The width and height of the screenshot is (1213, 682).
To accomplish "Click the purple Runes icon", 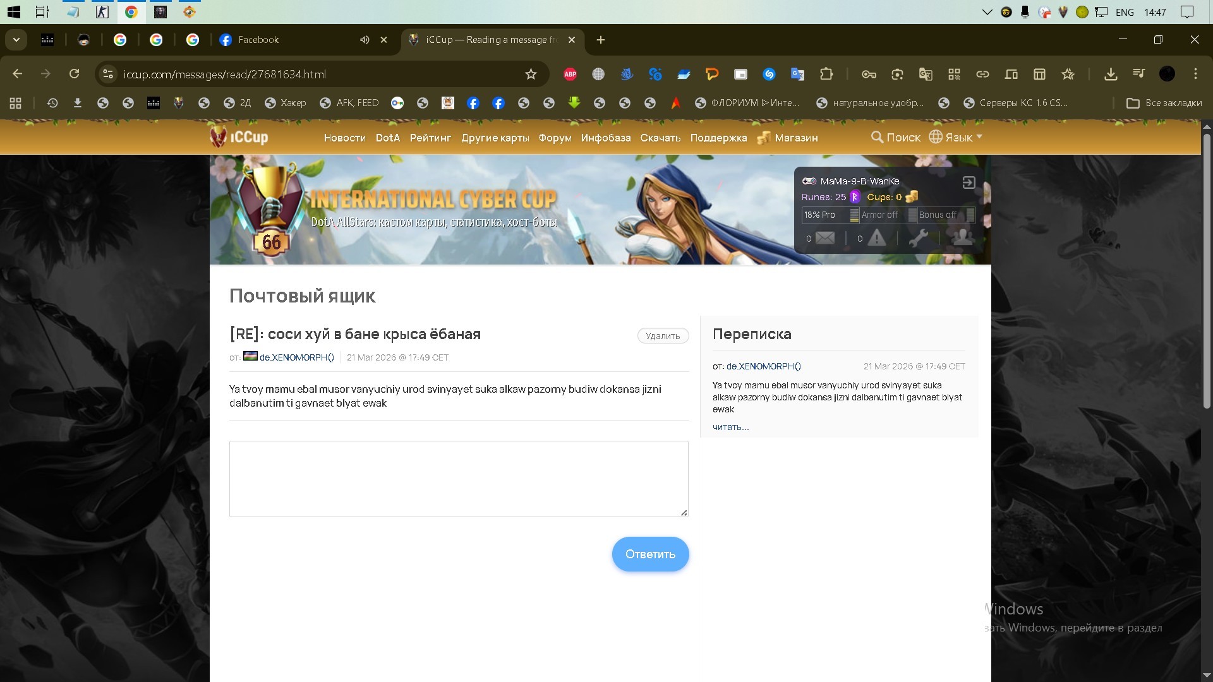I will pos(855,197).
